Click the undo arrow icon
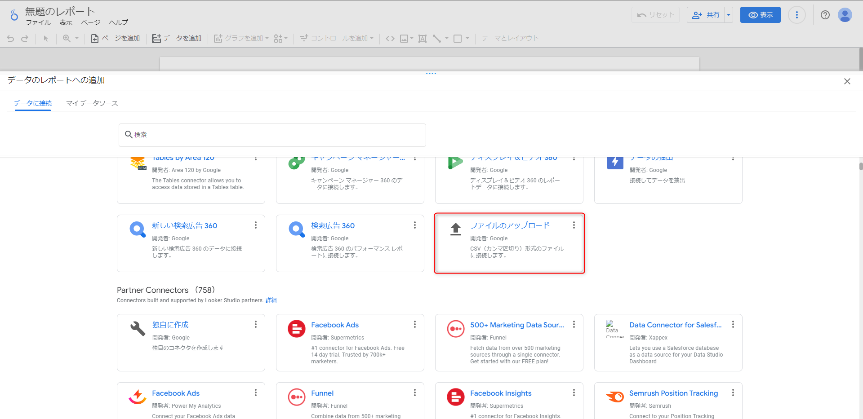863x419 pixels. pyautogui.click(x=11, y=39)
